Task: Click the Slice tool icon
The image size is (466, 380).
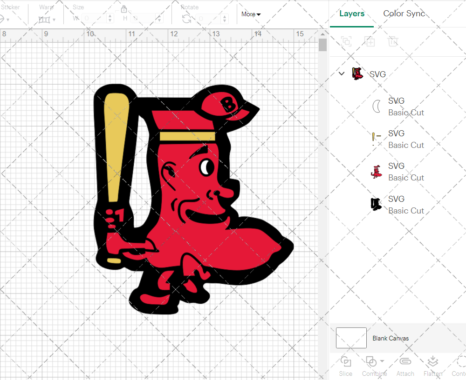Action: [346, 361]
